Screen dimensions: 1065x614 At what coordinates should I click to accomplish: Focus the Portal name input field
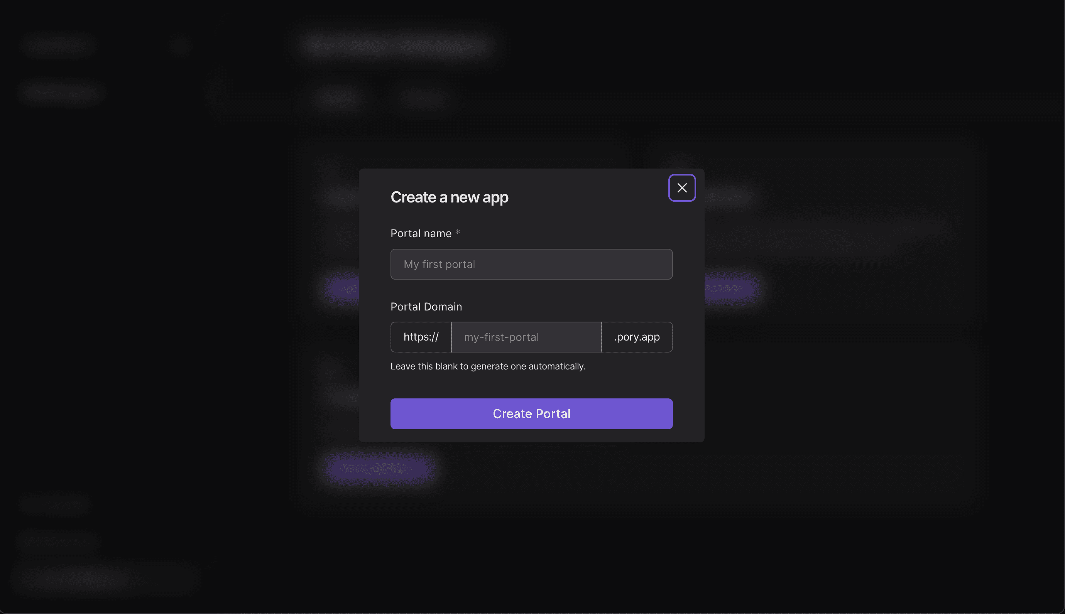531,264
